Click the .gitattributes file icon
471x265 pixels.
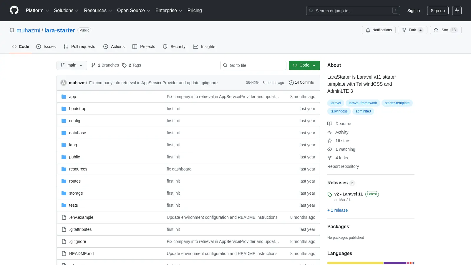coord(64,229)
